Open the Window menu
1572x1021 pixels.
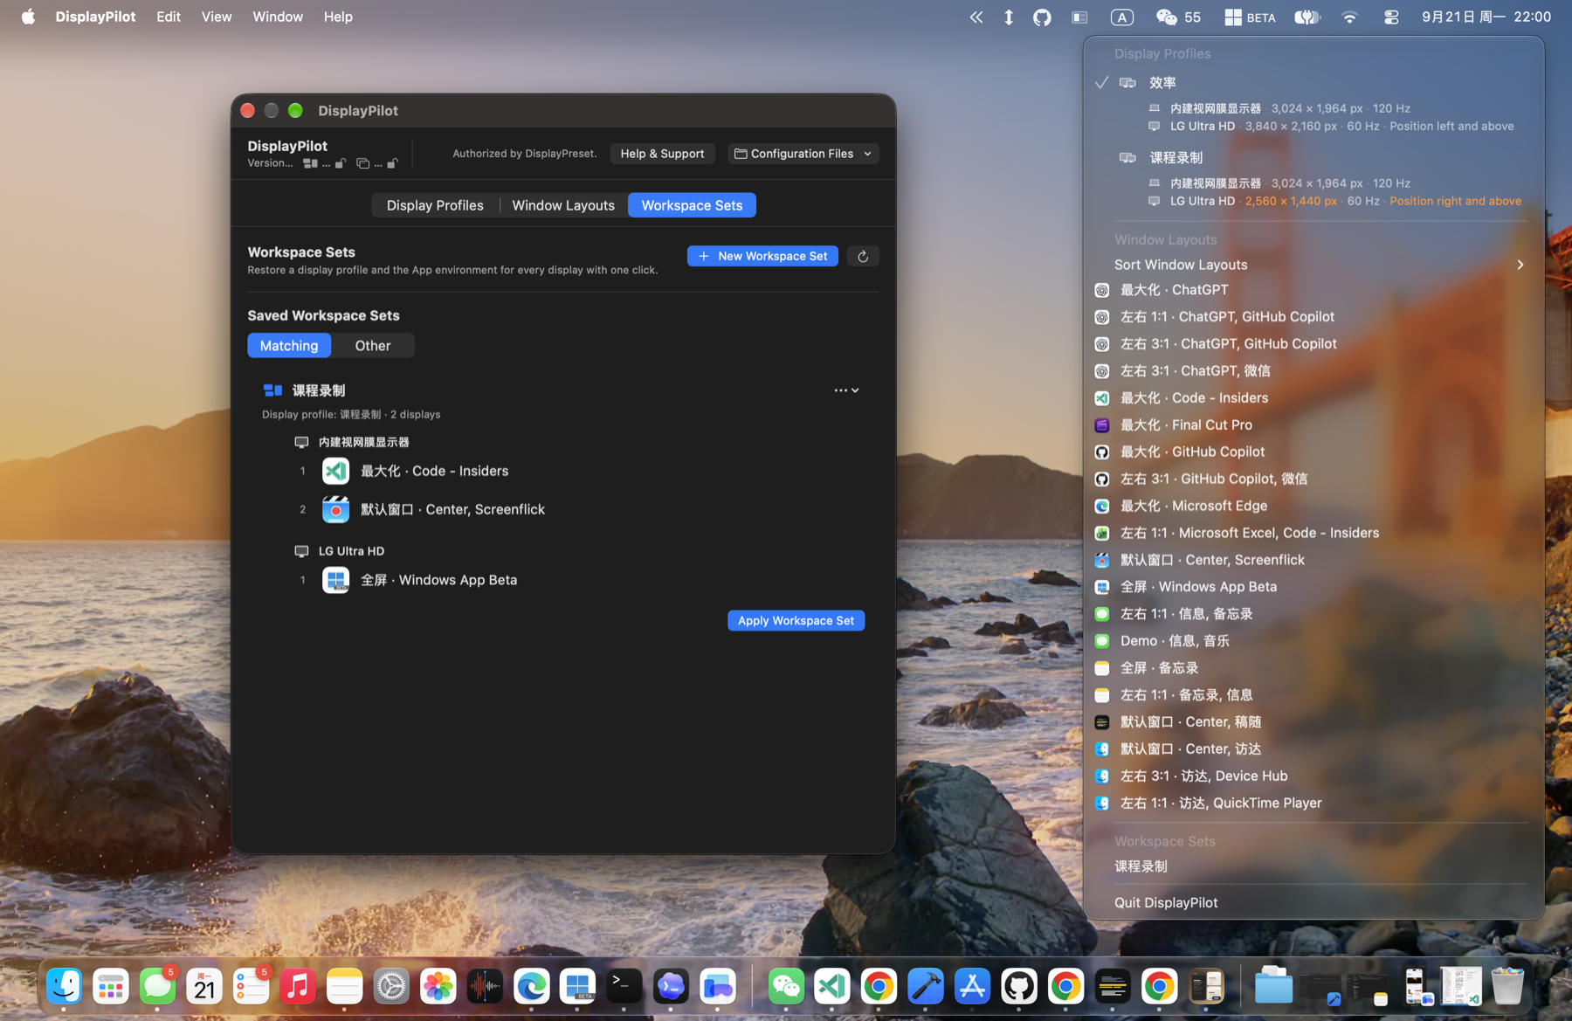(x=278, y=17)
